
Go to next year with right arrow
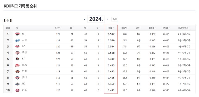click(x=107, y=19)
